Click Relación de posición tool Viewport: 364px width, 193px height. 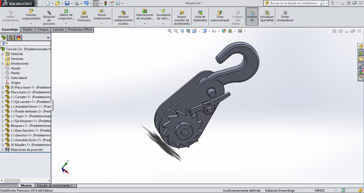[49, 18]
